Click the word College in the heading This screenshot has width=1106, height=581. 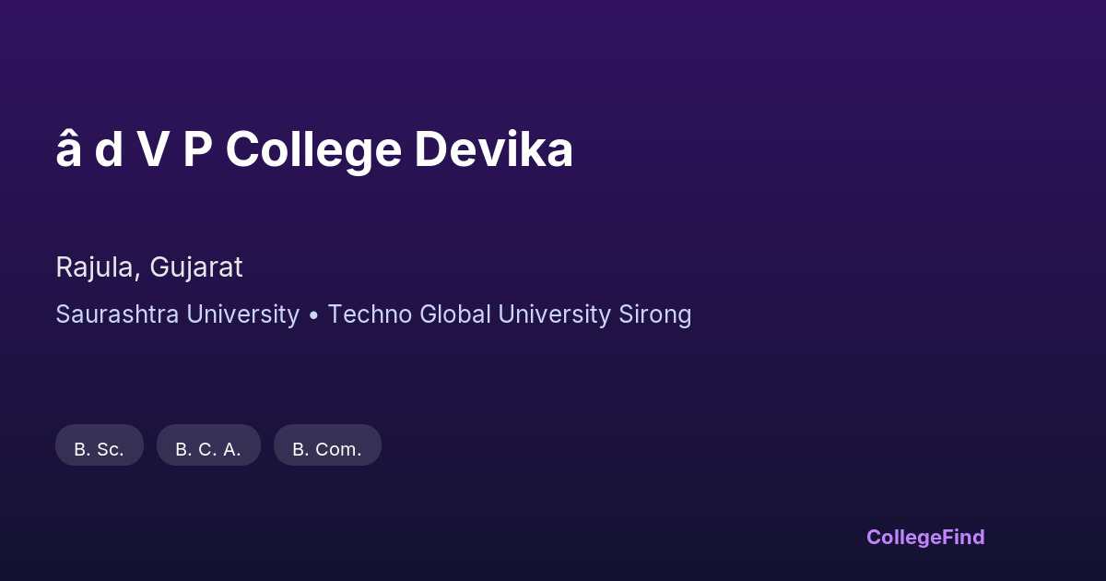click(x=313, y=149)
